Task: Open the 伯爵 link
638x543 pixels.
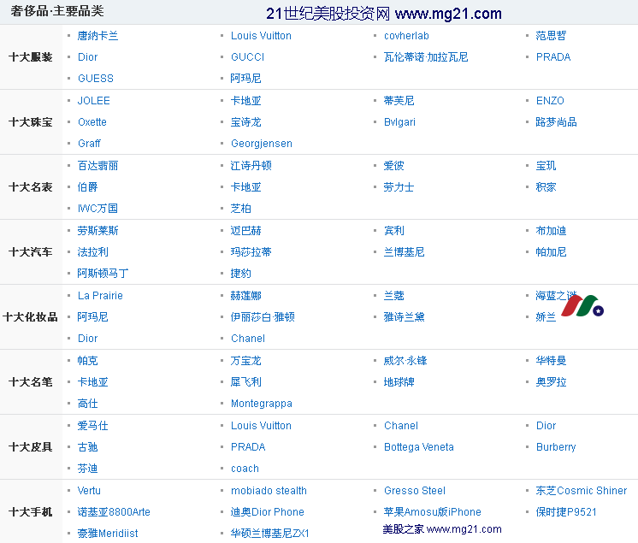Action: click(x=88, y=187)
